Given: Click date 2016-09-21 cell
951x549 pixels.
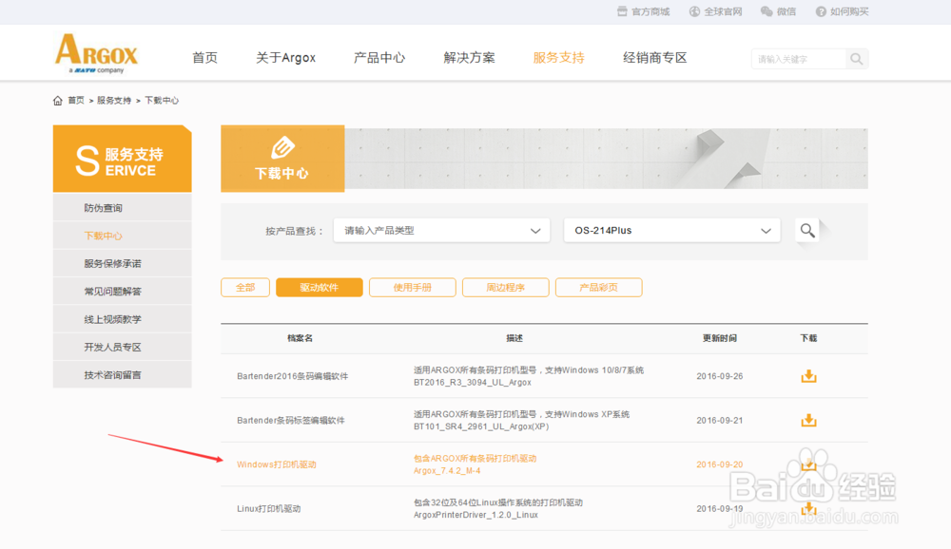Looking at the screenshot, I should (x=719, y=421).
